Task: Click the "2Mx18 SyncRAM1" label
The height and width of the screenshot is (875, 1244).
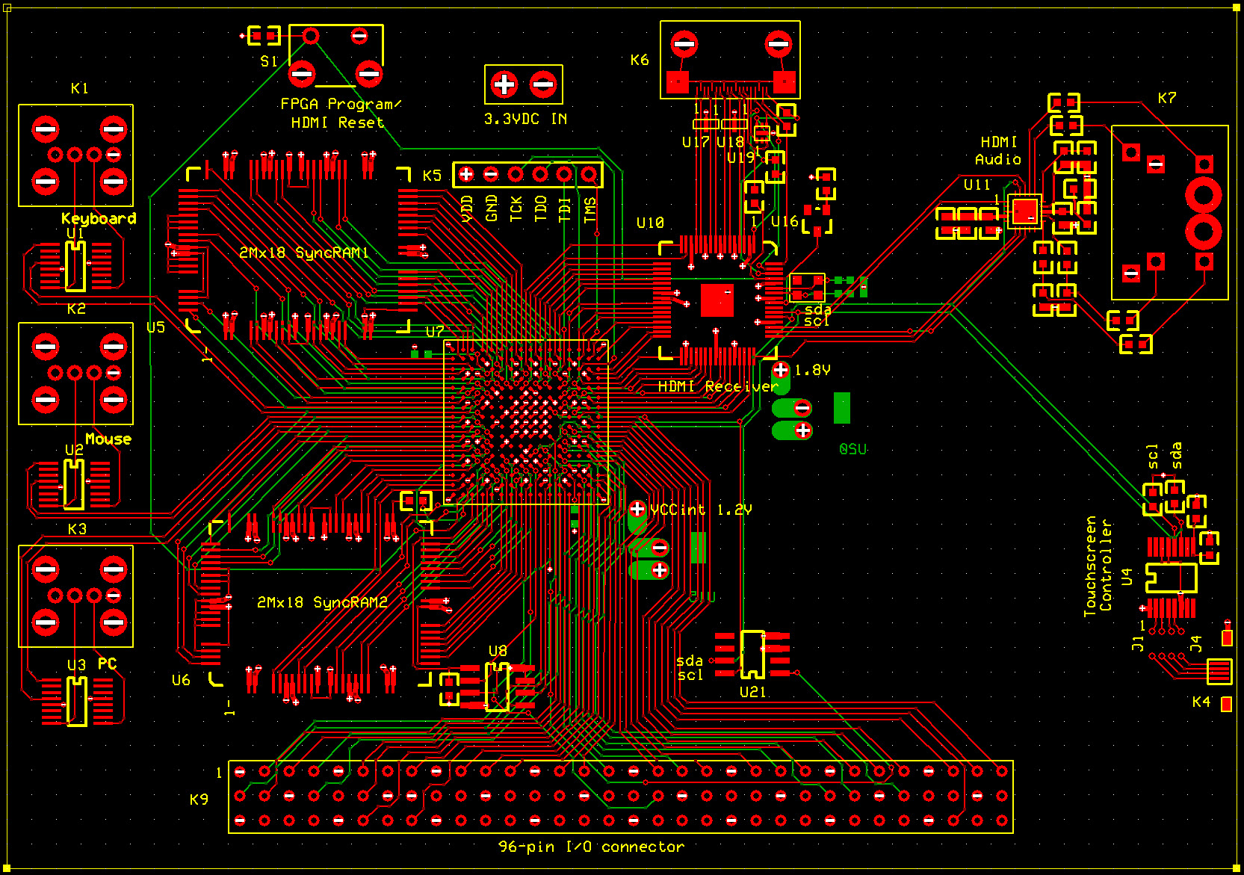Action: [x=303, y=253]
